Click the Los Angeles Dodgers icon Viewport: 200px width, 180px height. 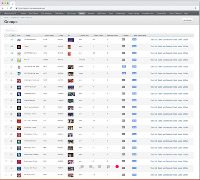19,155
